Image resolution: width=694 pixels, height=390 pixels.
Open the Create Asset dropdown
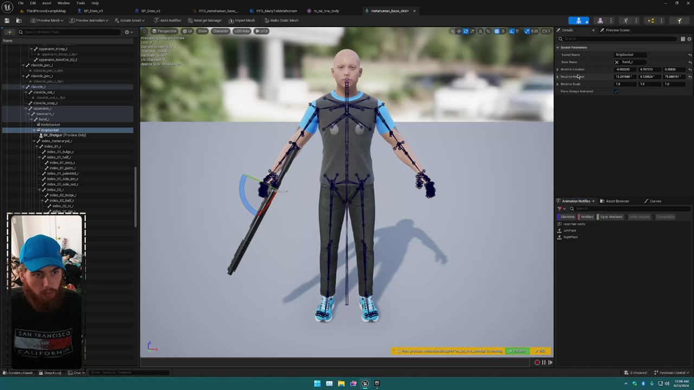129,21
